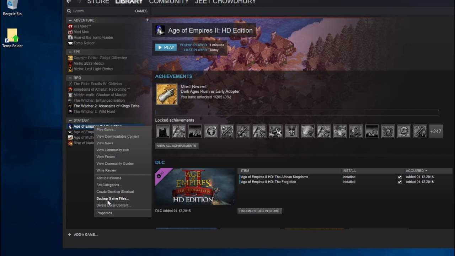Collapse the STATEGY category
Image resolution: width=455 pixels, height=256 pixels.
[x=70, y=121]
